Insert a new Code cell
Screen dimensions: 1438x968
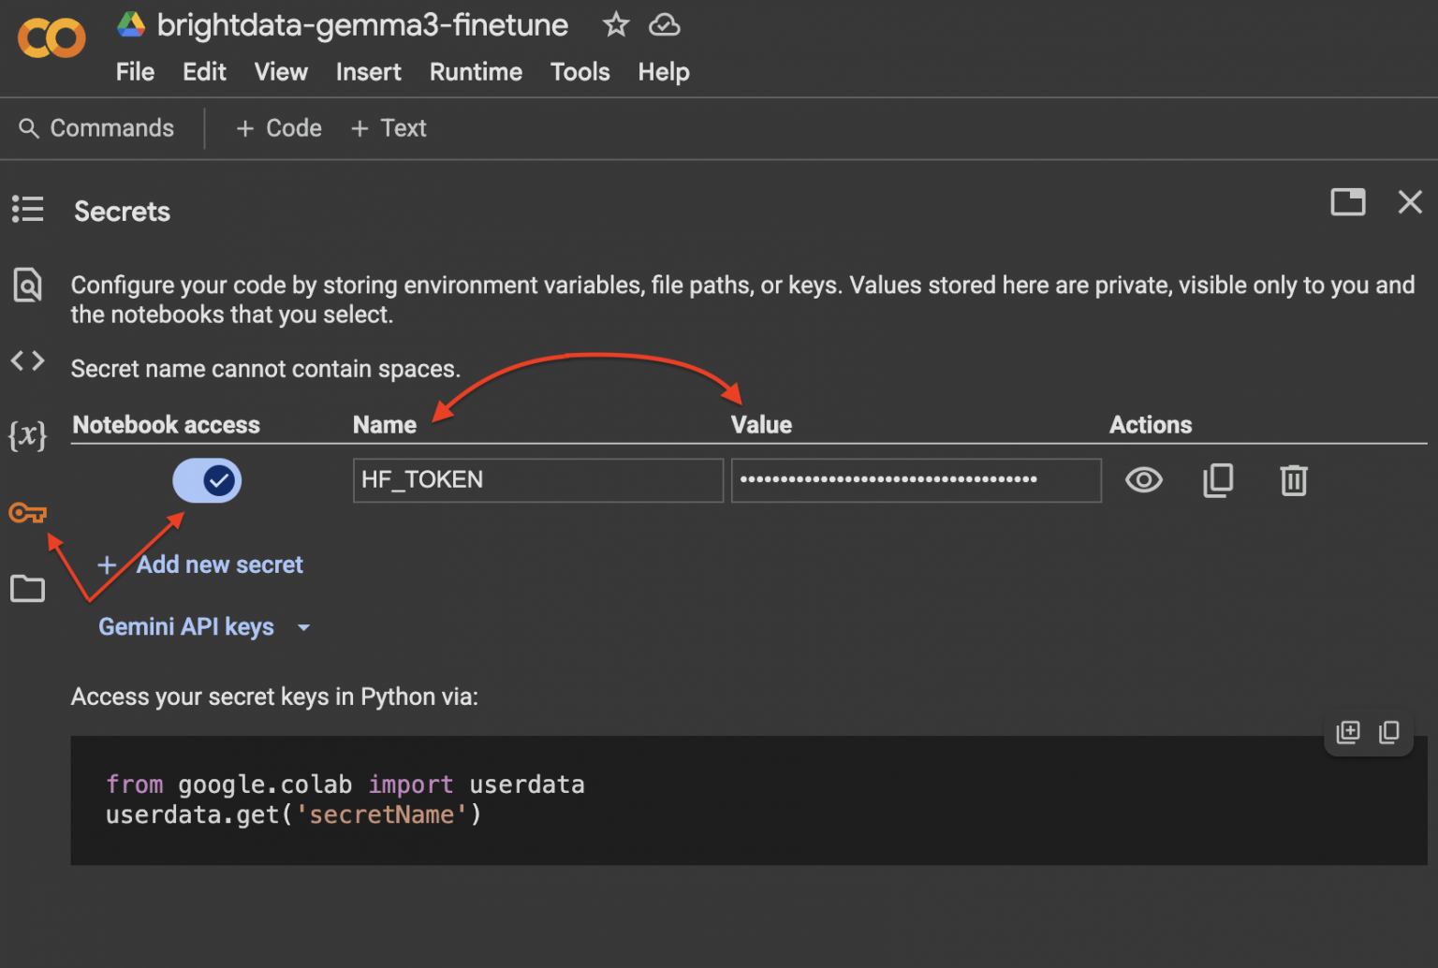278,127
